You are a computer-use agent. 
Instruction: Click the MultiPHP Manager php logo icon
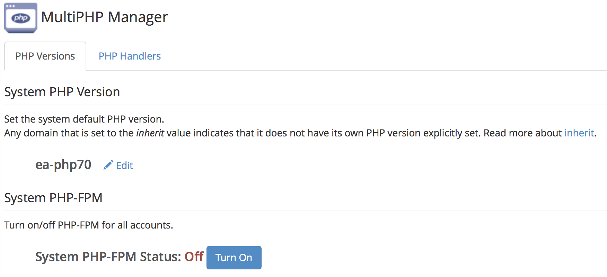[x=21, y=18]
